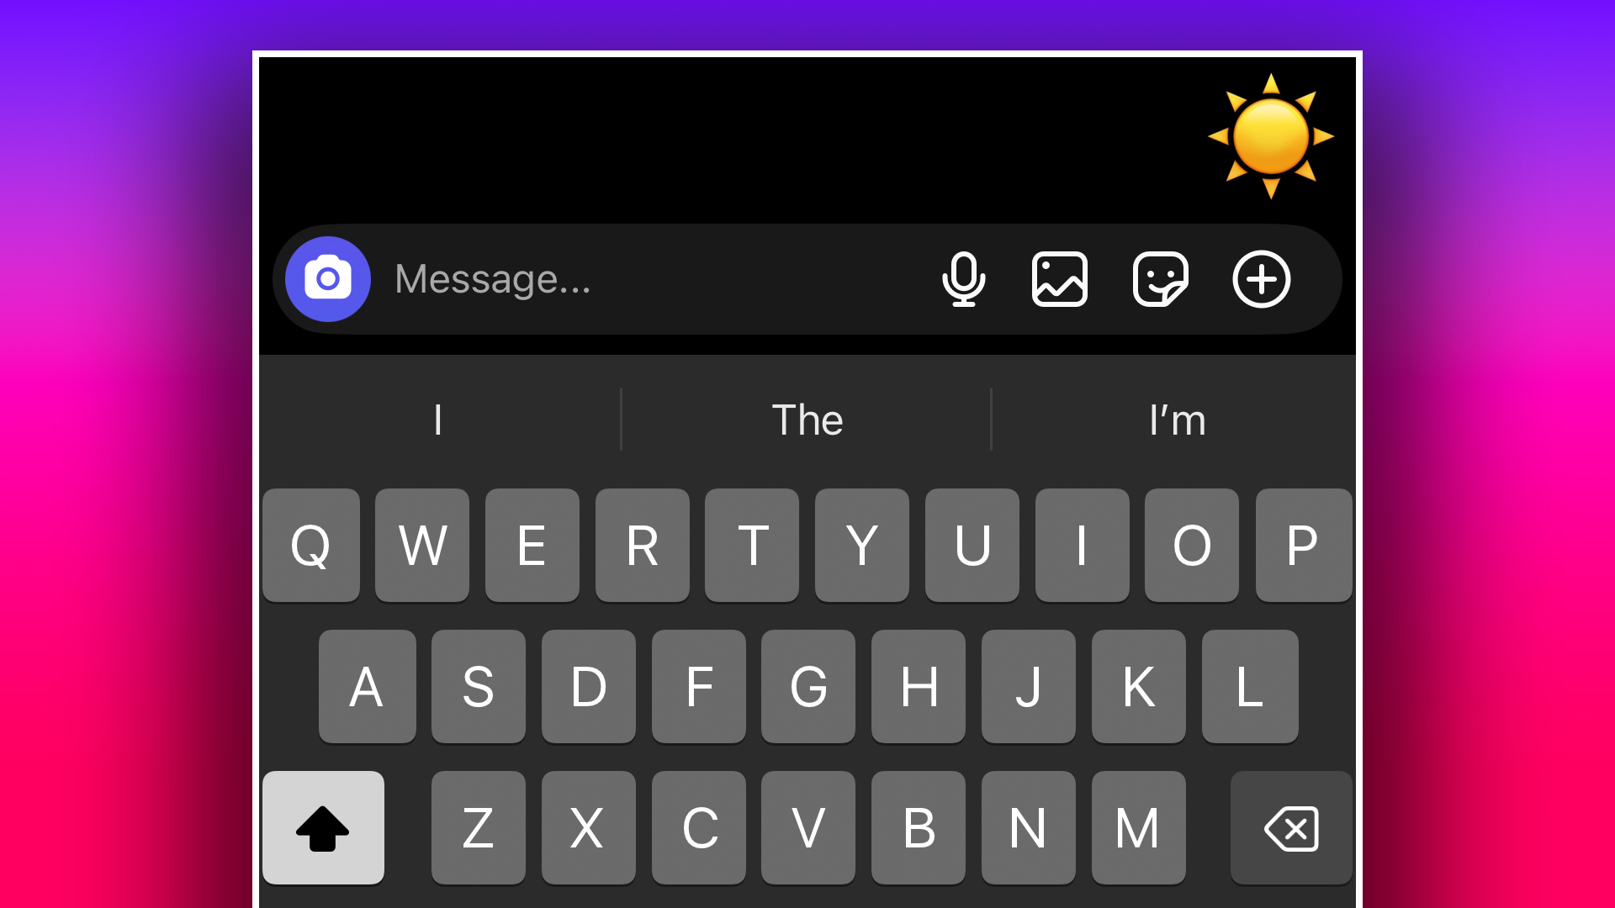Tap the plus circle icon

tap(1262, 279)
